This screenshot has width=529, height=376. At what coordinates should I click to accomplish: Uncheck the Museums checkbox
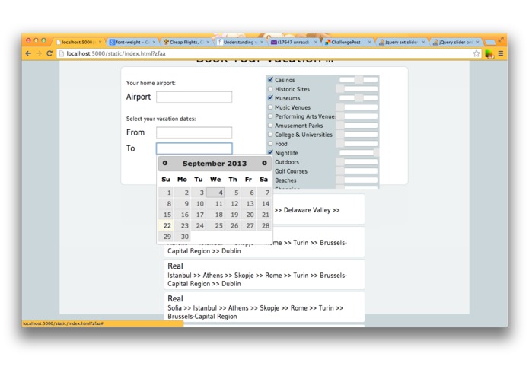click(x=270, y=97)
